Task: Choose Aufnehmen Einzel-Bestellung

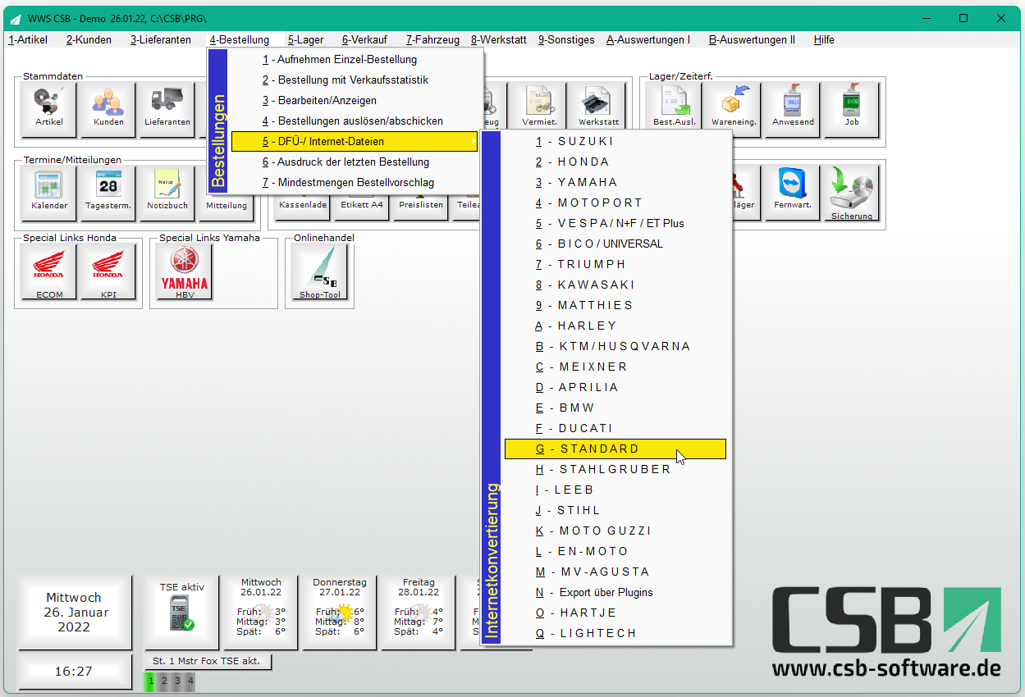Action: tap(355, 59)
